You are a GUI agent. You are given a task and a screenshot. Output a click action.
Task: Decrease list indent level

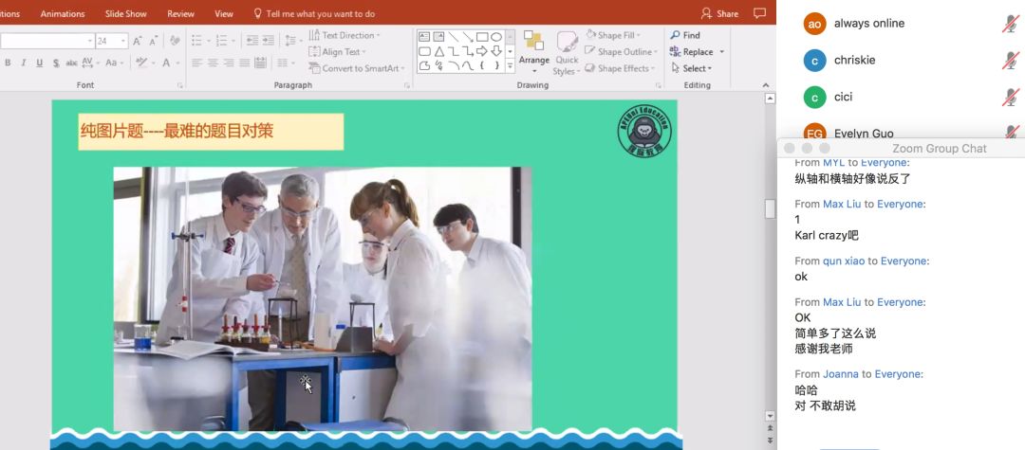click(252, 41)
